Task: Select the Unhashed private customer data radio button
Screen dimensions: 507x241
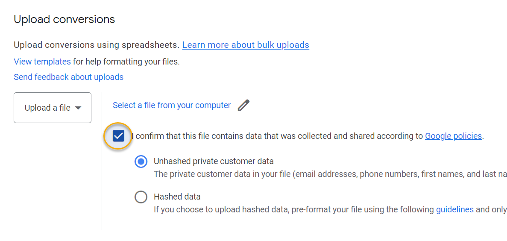Action: 141,162
